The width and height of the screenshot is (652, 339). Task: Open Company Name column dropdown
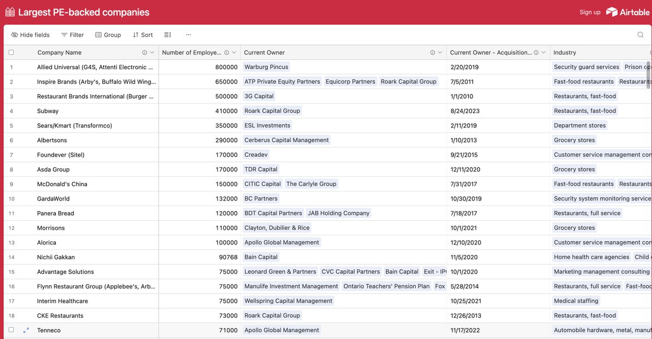tap(152, 53)
